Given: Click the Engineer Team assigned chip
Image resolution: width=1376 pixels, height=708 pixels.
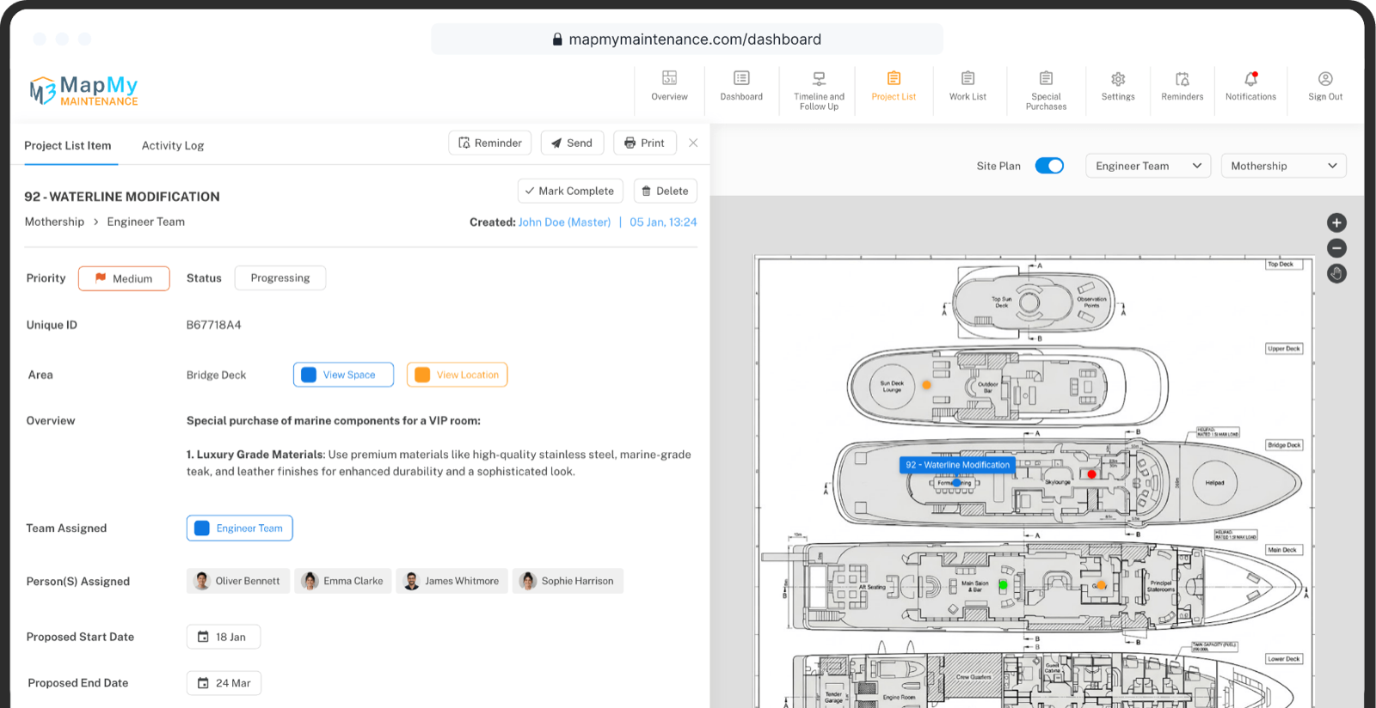Looking at the screenshot, I should (240, 528).
